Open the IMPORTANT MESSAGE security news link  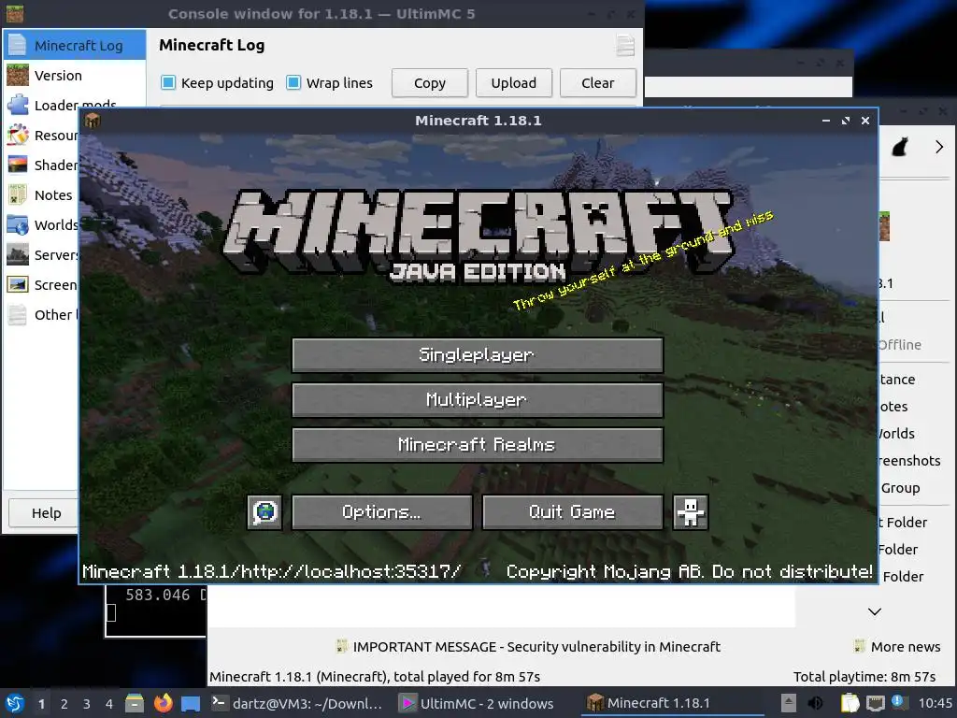[x=529, y=647]
